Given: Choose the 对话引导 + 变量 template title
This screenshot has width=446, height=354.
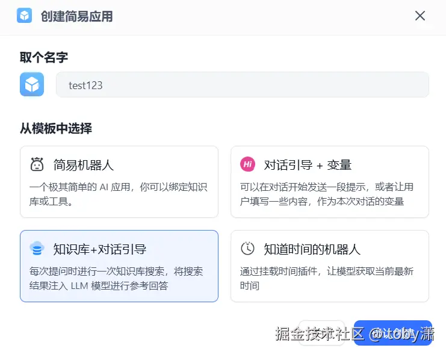Looking at the screenshot, I should point(308,165).
